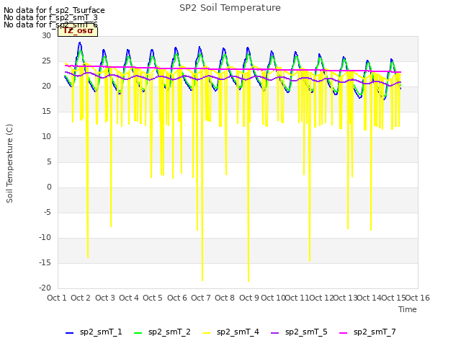The height and width of the screenshot is (346, 461).
Task: Click the -10 y-axis tick label
Action: click(x=45, y=237)
